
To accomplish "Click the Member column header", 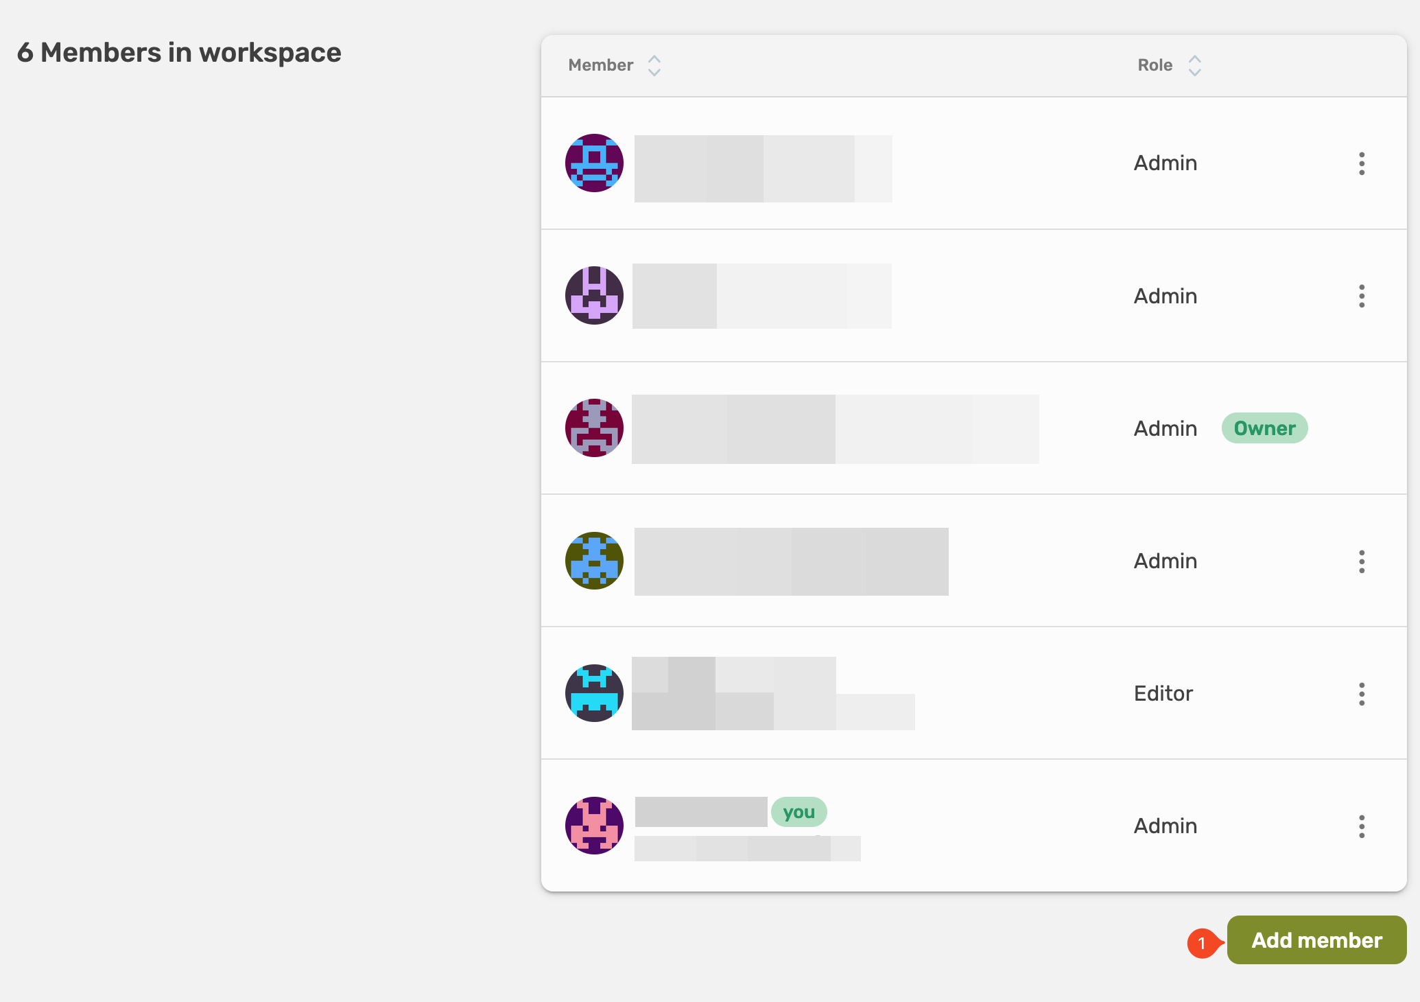I will [x=600, y=65].
